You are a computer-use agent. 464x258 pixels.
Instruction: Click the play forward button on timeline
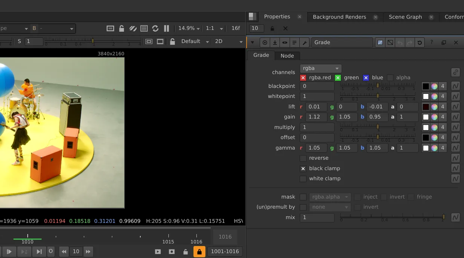click(x=9, y=252)
